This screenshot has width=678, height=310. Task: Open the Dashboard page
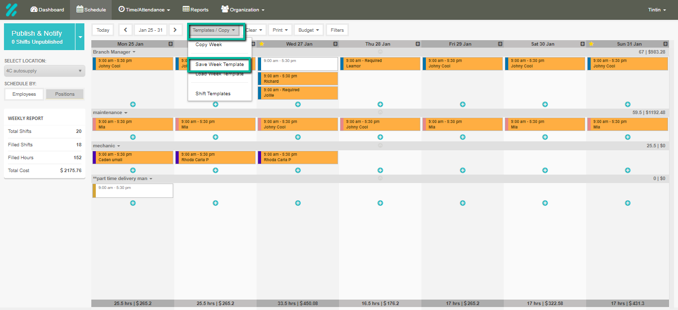47,9
